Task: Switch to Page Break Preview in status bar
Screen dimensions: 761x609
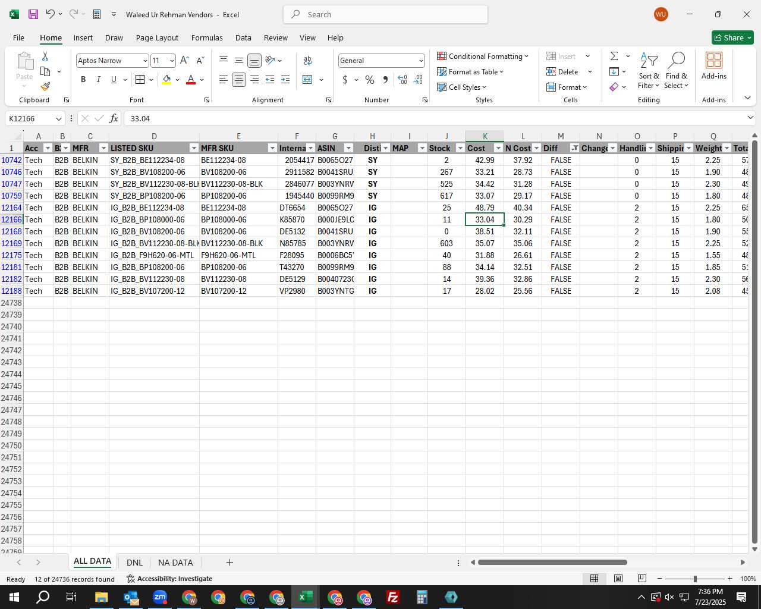Action: (641, 579)
